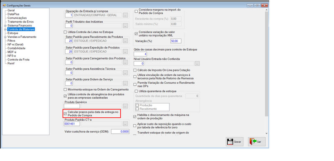Open the lookup for Setor Padrão para Ordem de Serviço

pos(126,83)
